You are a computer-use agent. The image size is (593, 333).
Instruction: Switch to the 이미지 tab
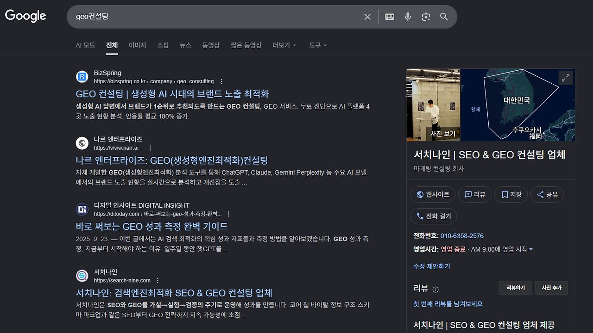pos(137,45)
